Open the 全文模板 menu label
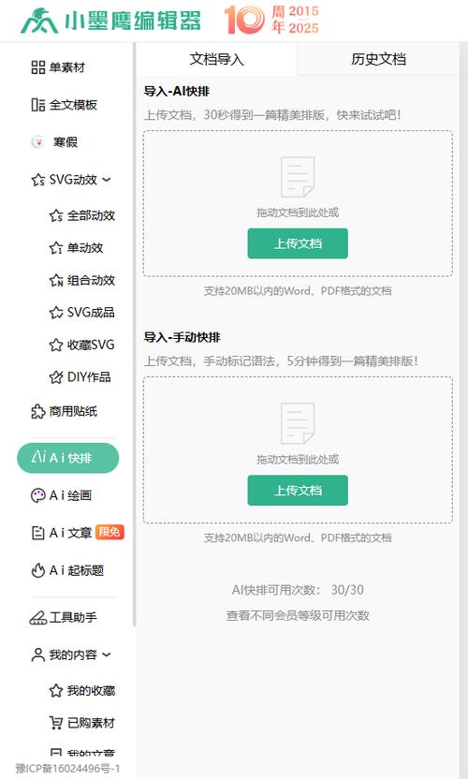 point(73,105)
